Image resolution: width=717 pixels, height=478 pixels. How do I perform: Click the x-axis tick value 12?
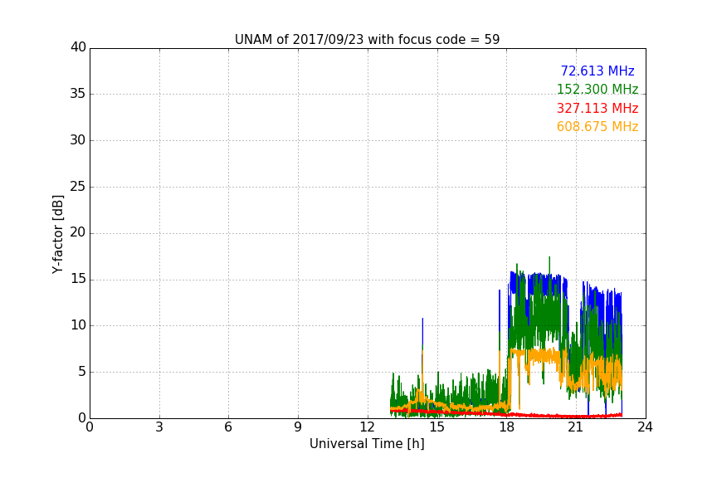point(368,427)
